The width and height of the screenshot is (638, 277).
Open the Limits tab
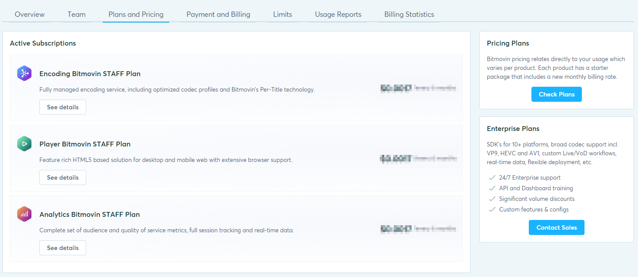[x=283, y=14]
